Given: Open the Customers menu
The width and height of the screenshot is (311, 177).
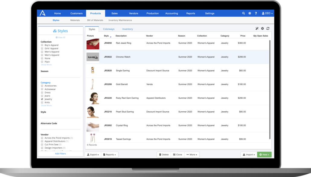Looking at the screenshot, I should (x=76, y=13).
